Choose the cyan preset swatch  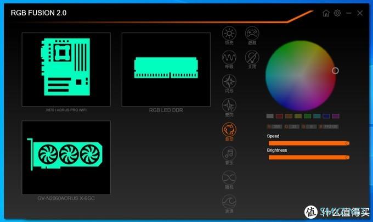pos(317,116)
